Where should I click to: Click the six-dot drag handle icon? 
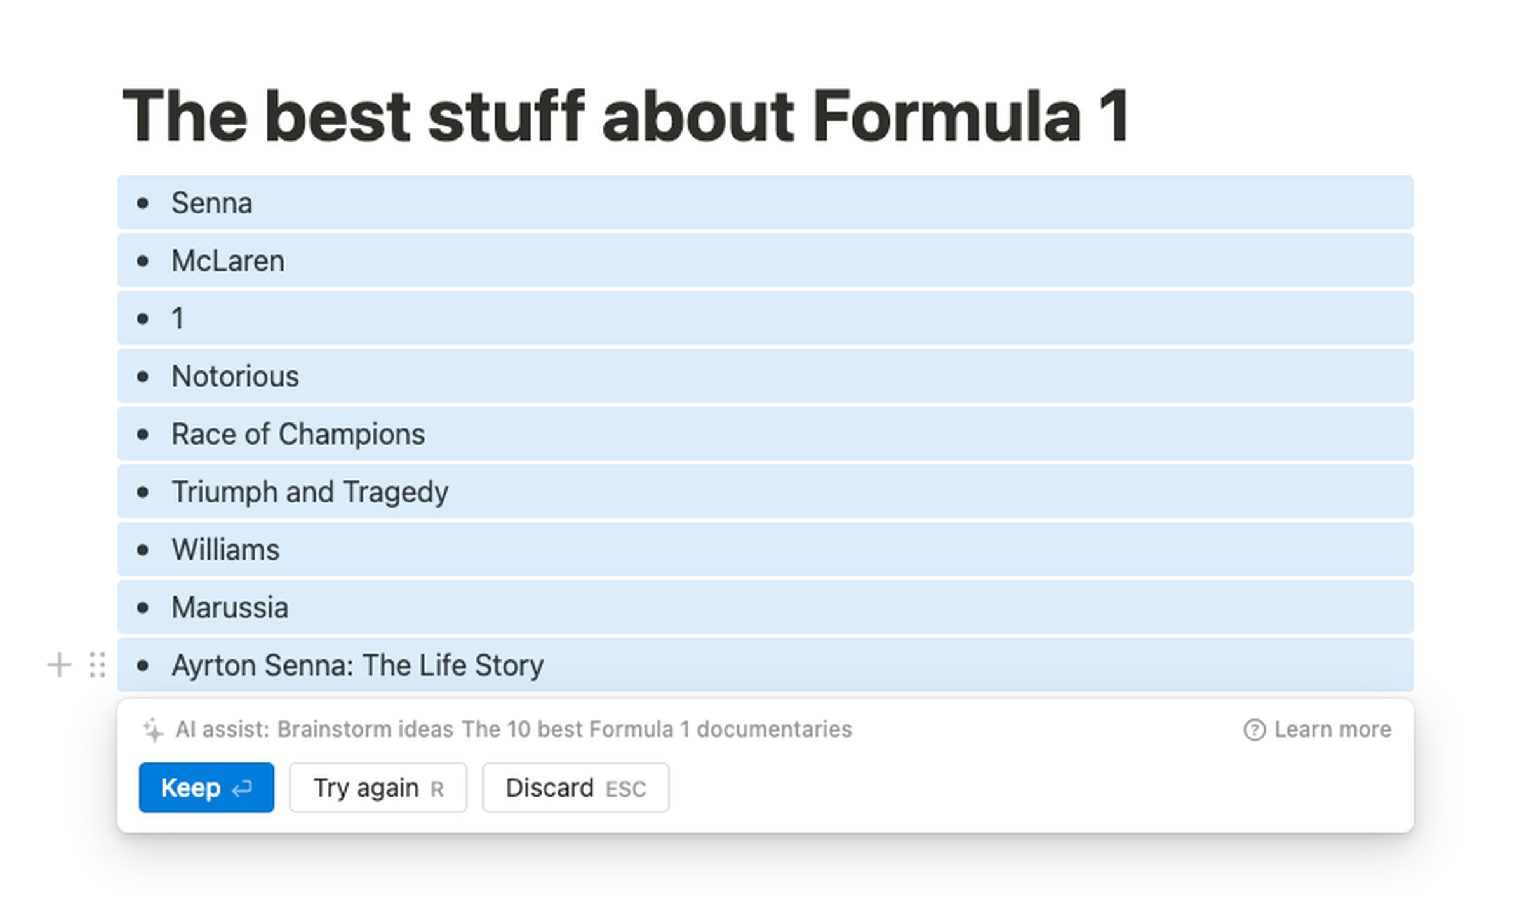[97, 665]
